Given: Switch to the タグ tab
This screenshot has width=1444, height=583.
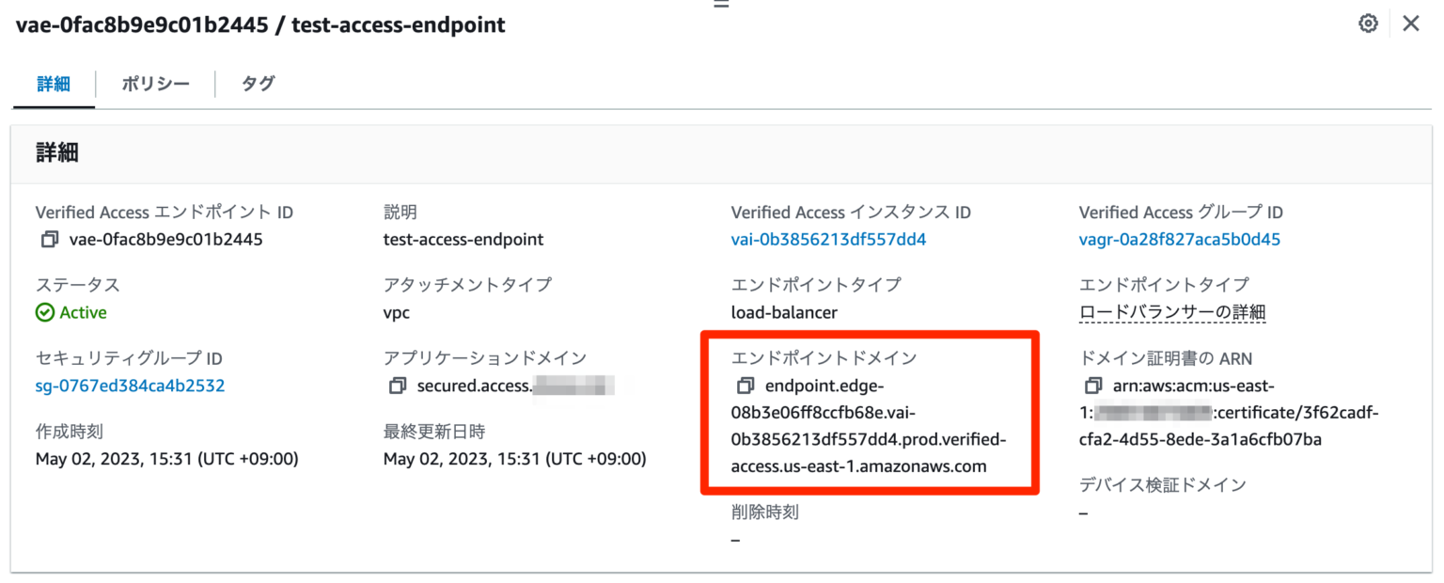Looking at the screenshot, I should tap(257, 84).
